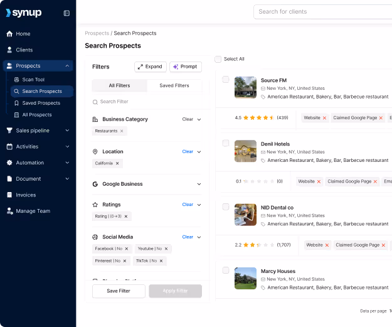Remove the Youtube | No chip
The width and height of the screenshot is (392, 327).
166,249
